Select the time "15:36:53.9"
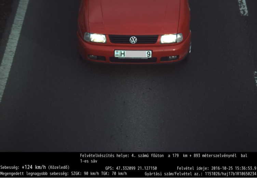This screenshot has width=257, height=178. pyautogui.click(x=245, y=168)
